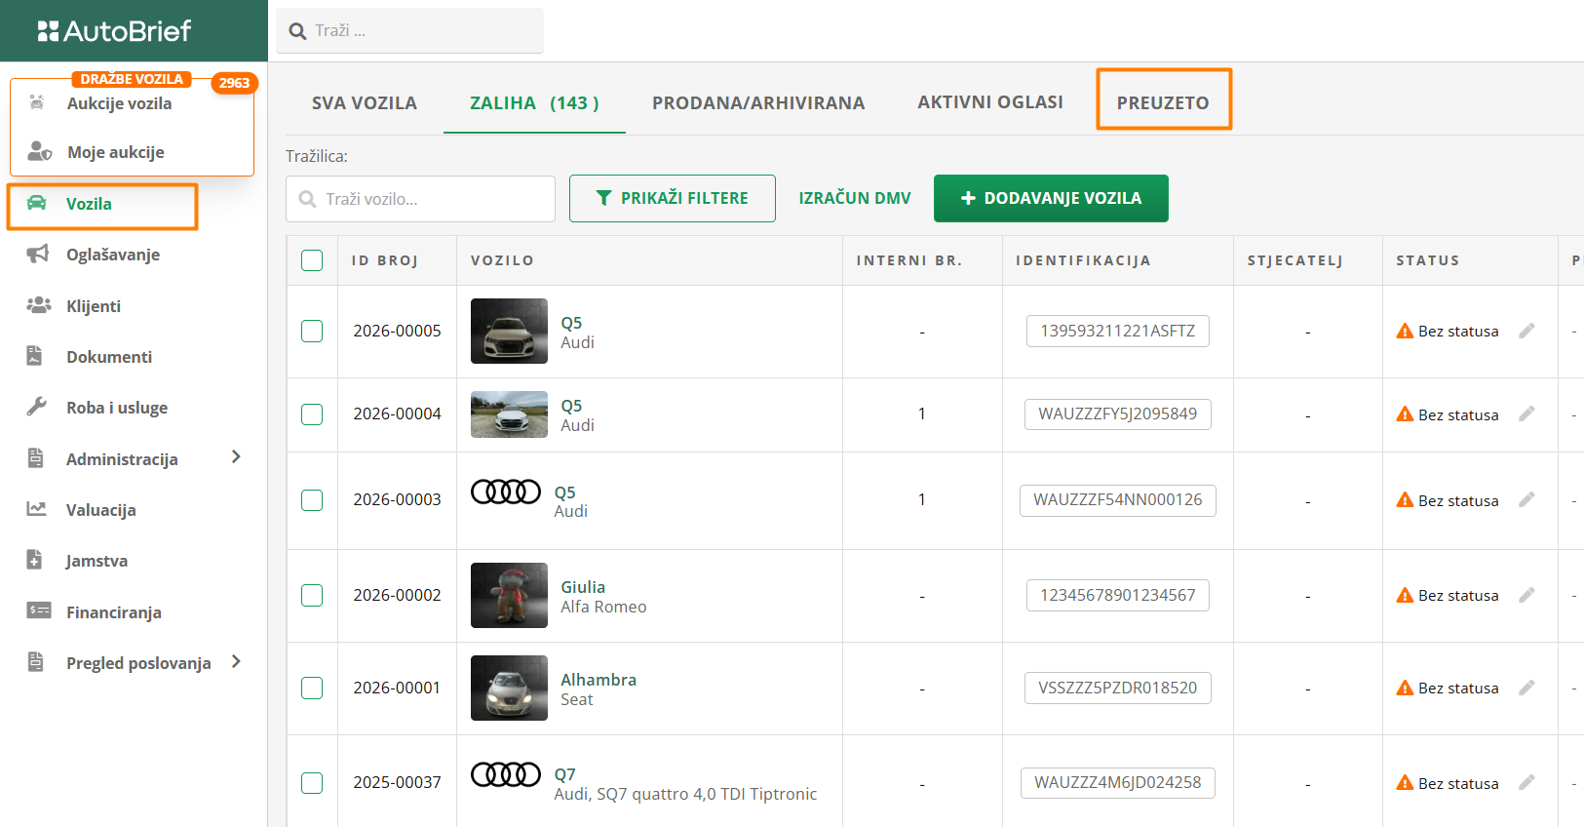The image size is (1584, 827).
Task: Click the megaphone Oglašavanje icon
Action: (38, 255)
